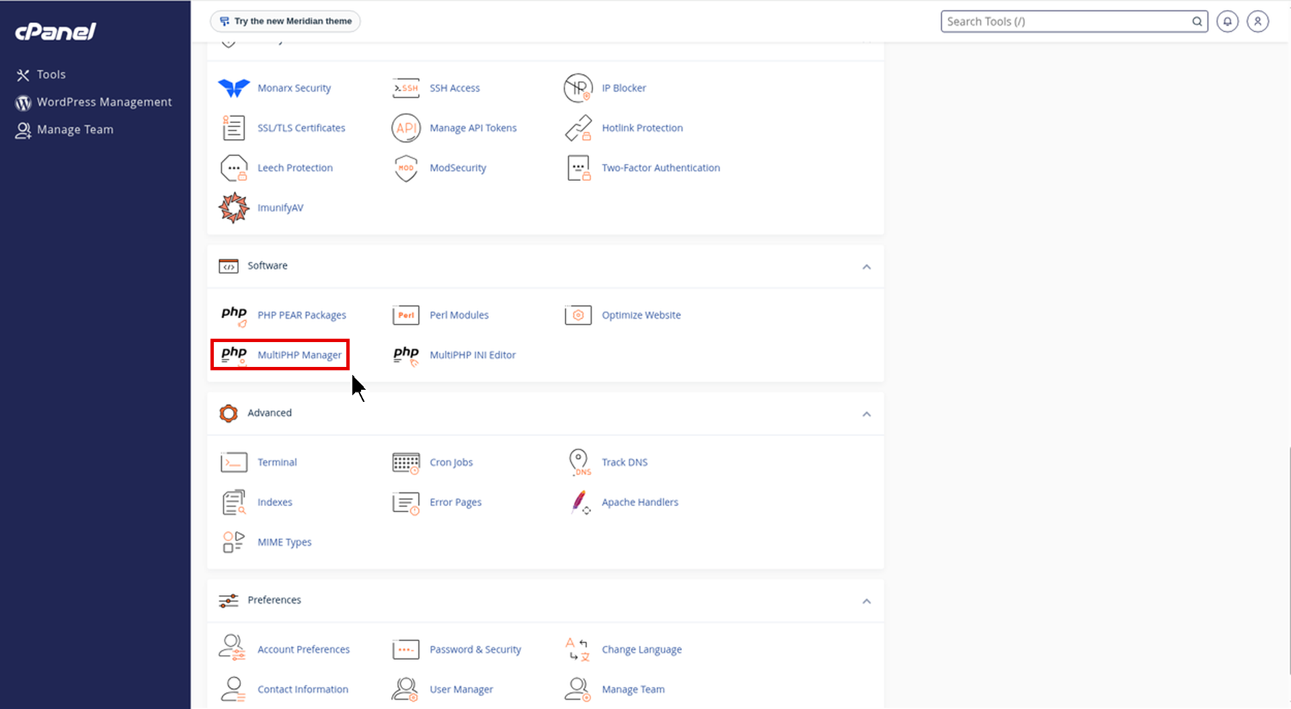Image resolution: width=1291 pixels, height=709 pixels.
Task: Click the ModSecurity shield icon
Action: coord(406,168)
